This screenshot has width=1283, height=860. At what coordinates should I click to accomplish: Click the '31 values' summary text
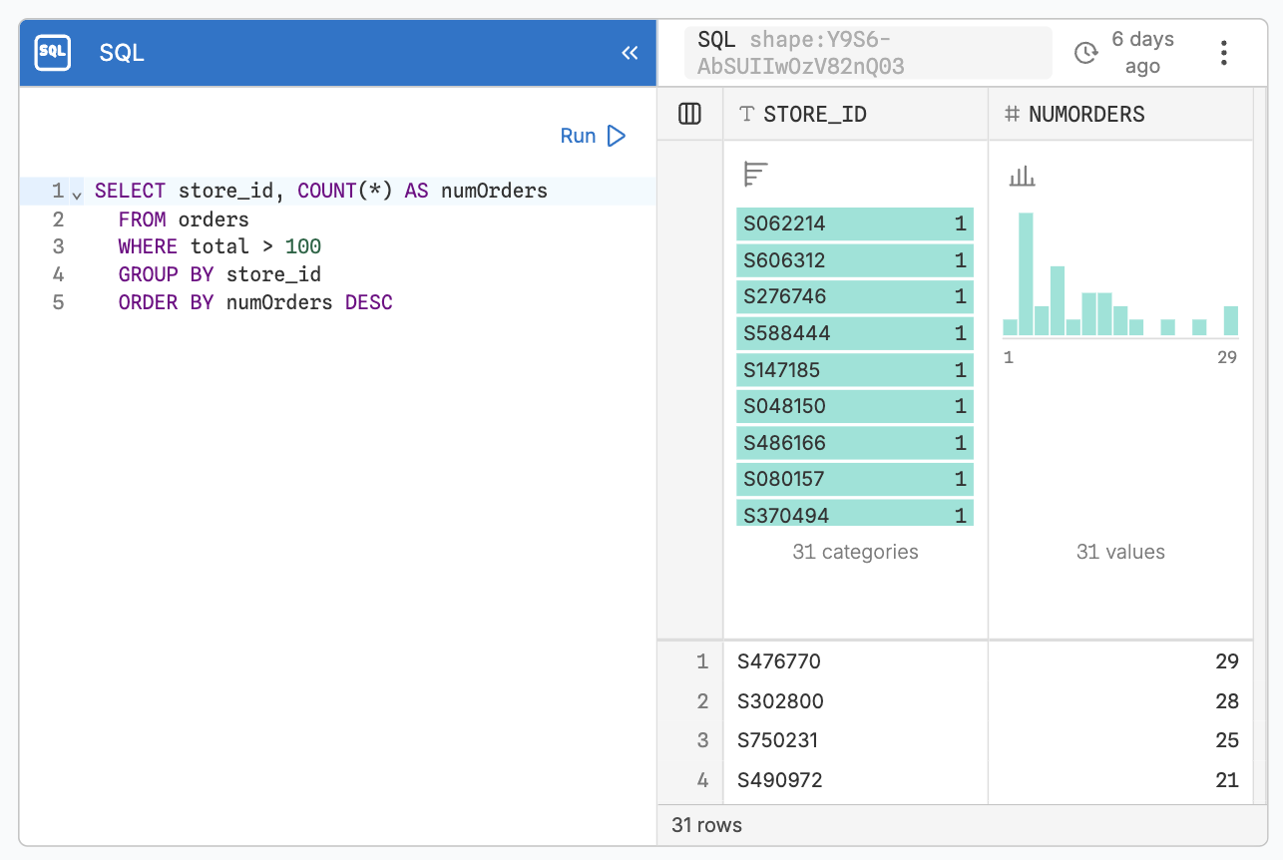pyautogui.click(x=1120, y=552)
